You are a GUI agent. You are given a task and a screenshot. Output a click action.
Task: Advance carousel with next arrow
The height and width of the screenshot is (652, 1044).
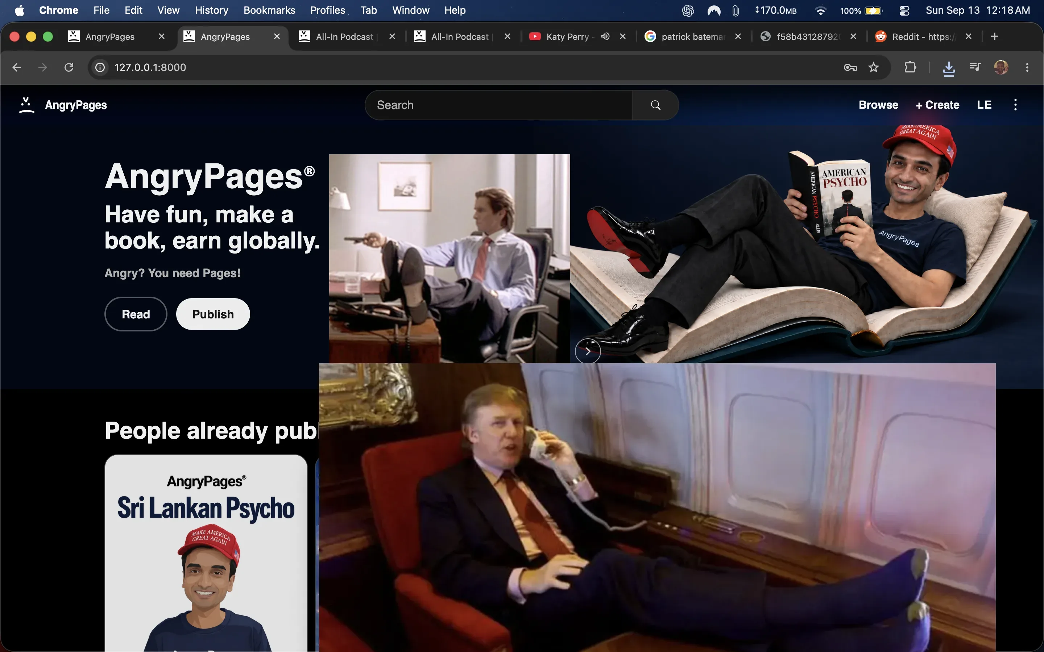[588, 351]
